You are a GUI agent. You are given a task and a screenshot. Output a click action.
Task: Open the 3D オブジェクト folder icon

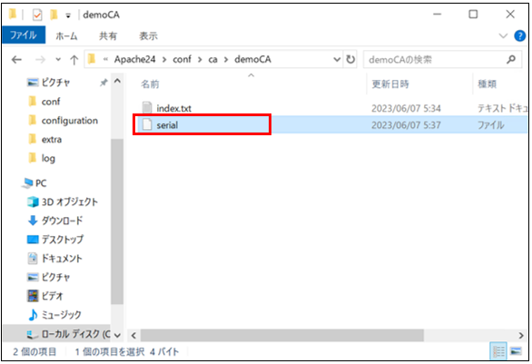click(x=33, y=202)
